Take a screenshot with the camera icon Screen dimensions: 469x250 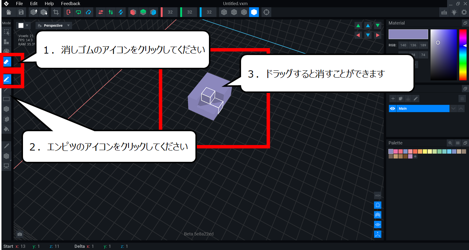coord(20,234)
